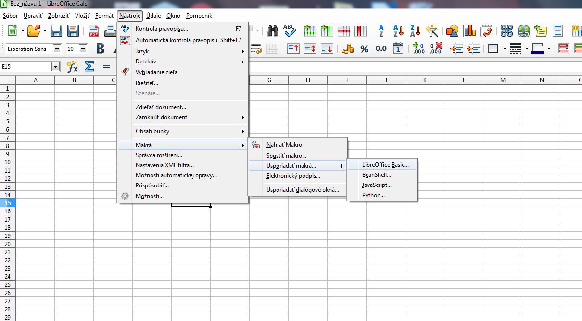
Task: Click the equals Function icon
Action: tap(106, 66)
